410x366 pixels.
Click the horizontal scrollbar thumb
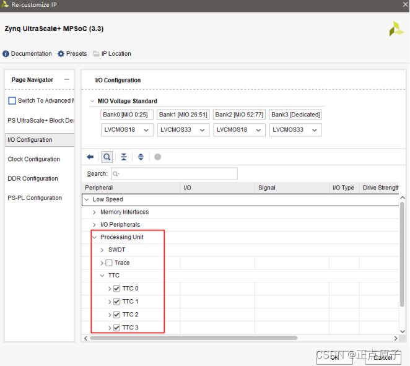(x=194, y=338)
